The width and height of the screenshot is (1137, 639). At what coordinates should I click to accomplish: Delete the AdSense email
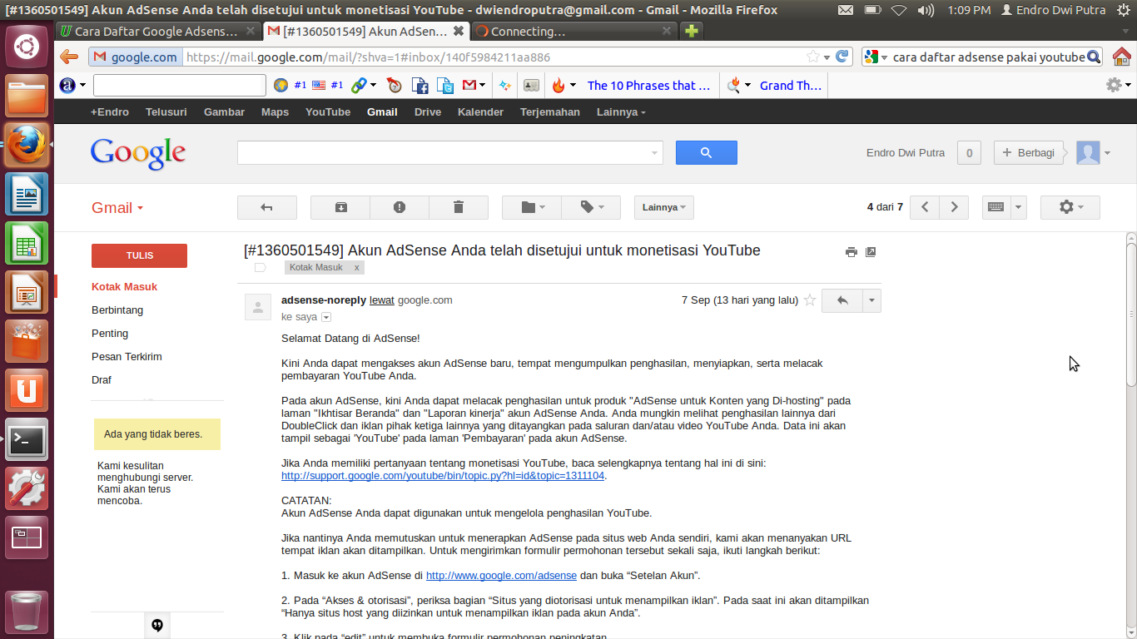click(459, 207)
